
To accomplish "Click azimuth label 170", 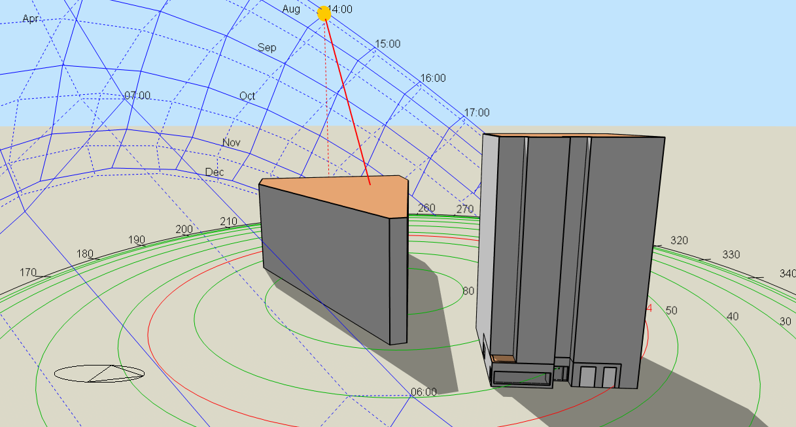I will tap(28, 272).
